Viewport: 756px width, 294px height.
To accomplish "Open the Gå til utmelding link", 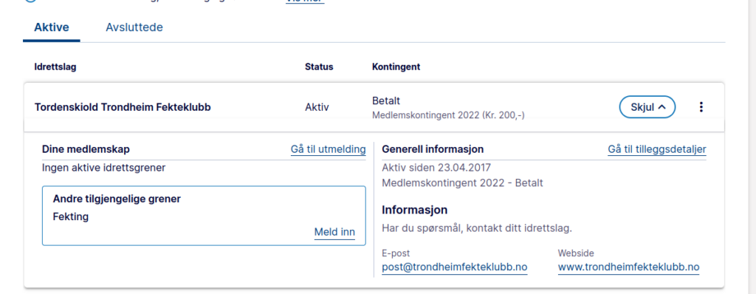I will (x=328, y=150).
